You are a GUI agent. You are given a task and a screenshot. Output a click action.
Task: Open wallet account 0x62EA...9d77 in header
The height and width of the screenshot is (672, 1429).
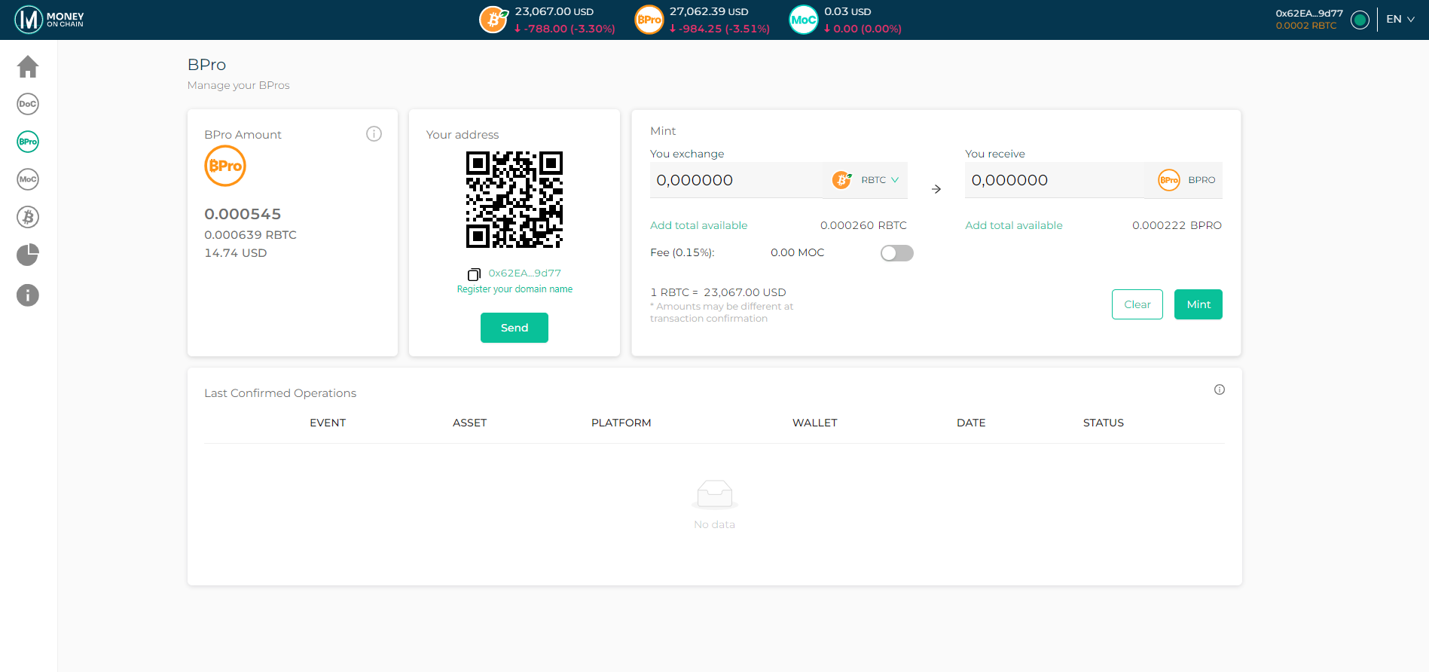click(x=1308, y=19)
